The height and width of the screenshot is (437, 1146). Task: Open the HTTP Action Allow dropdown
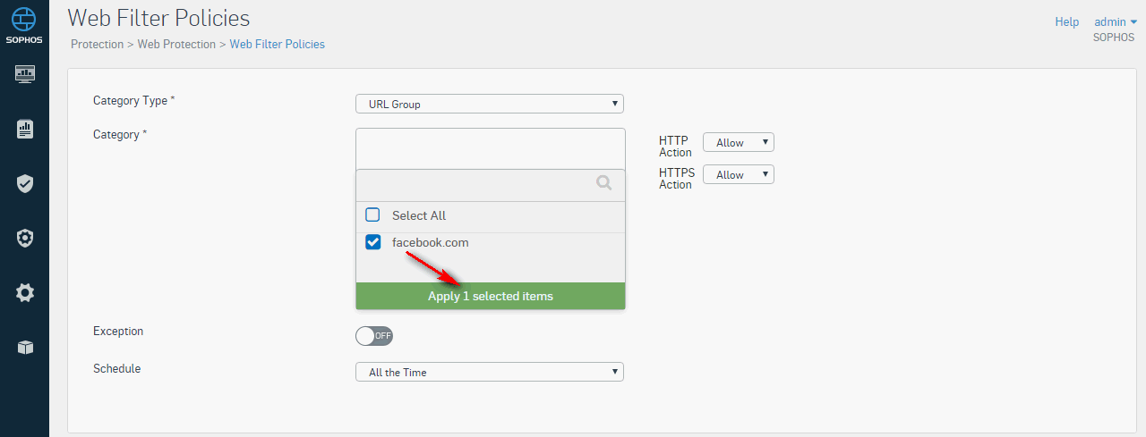[739, 142]
